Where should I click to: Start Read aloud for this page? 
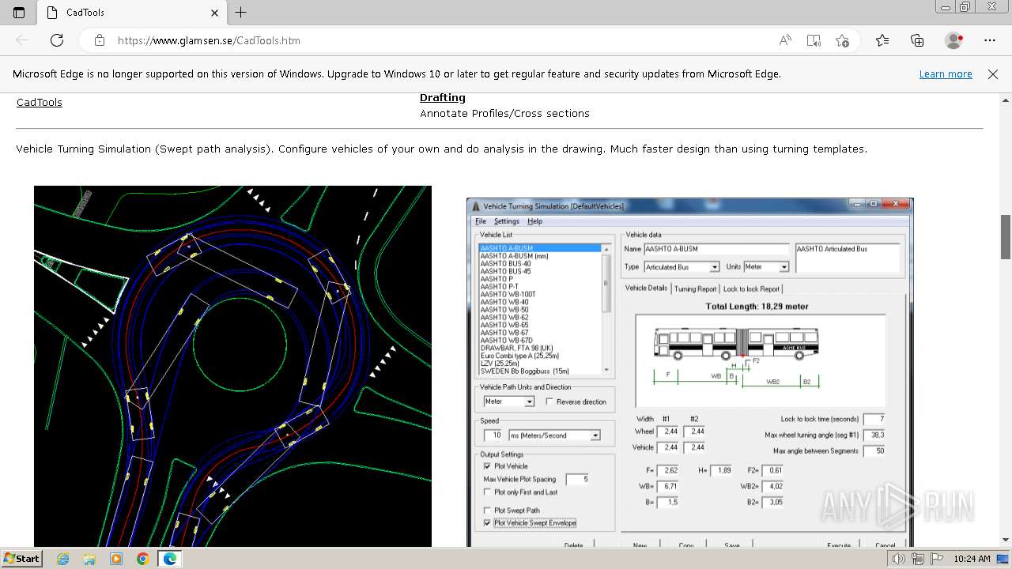tap(785, 40)
